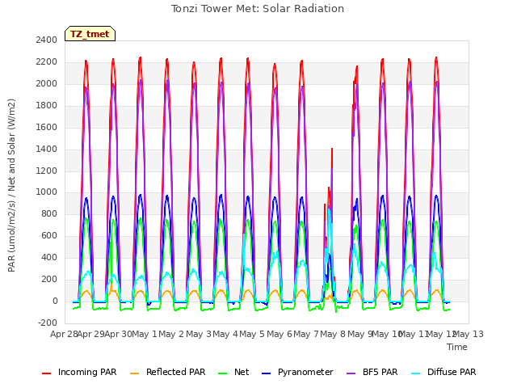Select the Net legend label
The height and width of the screenshot is (388, 517).
click(242, 372)
